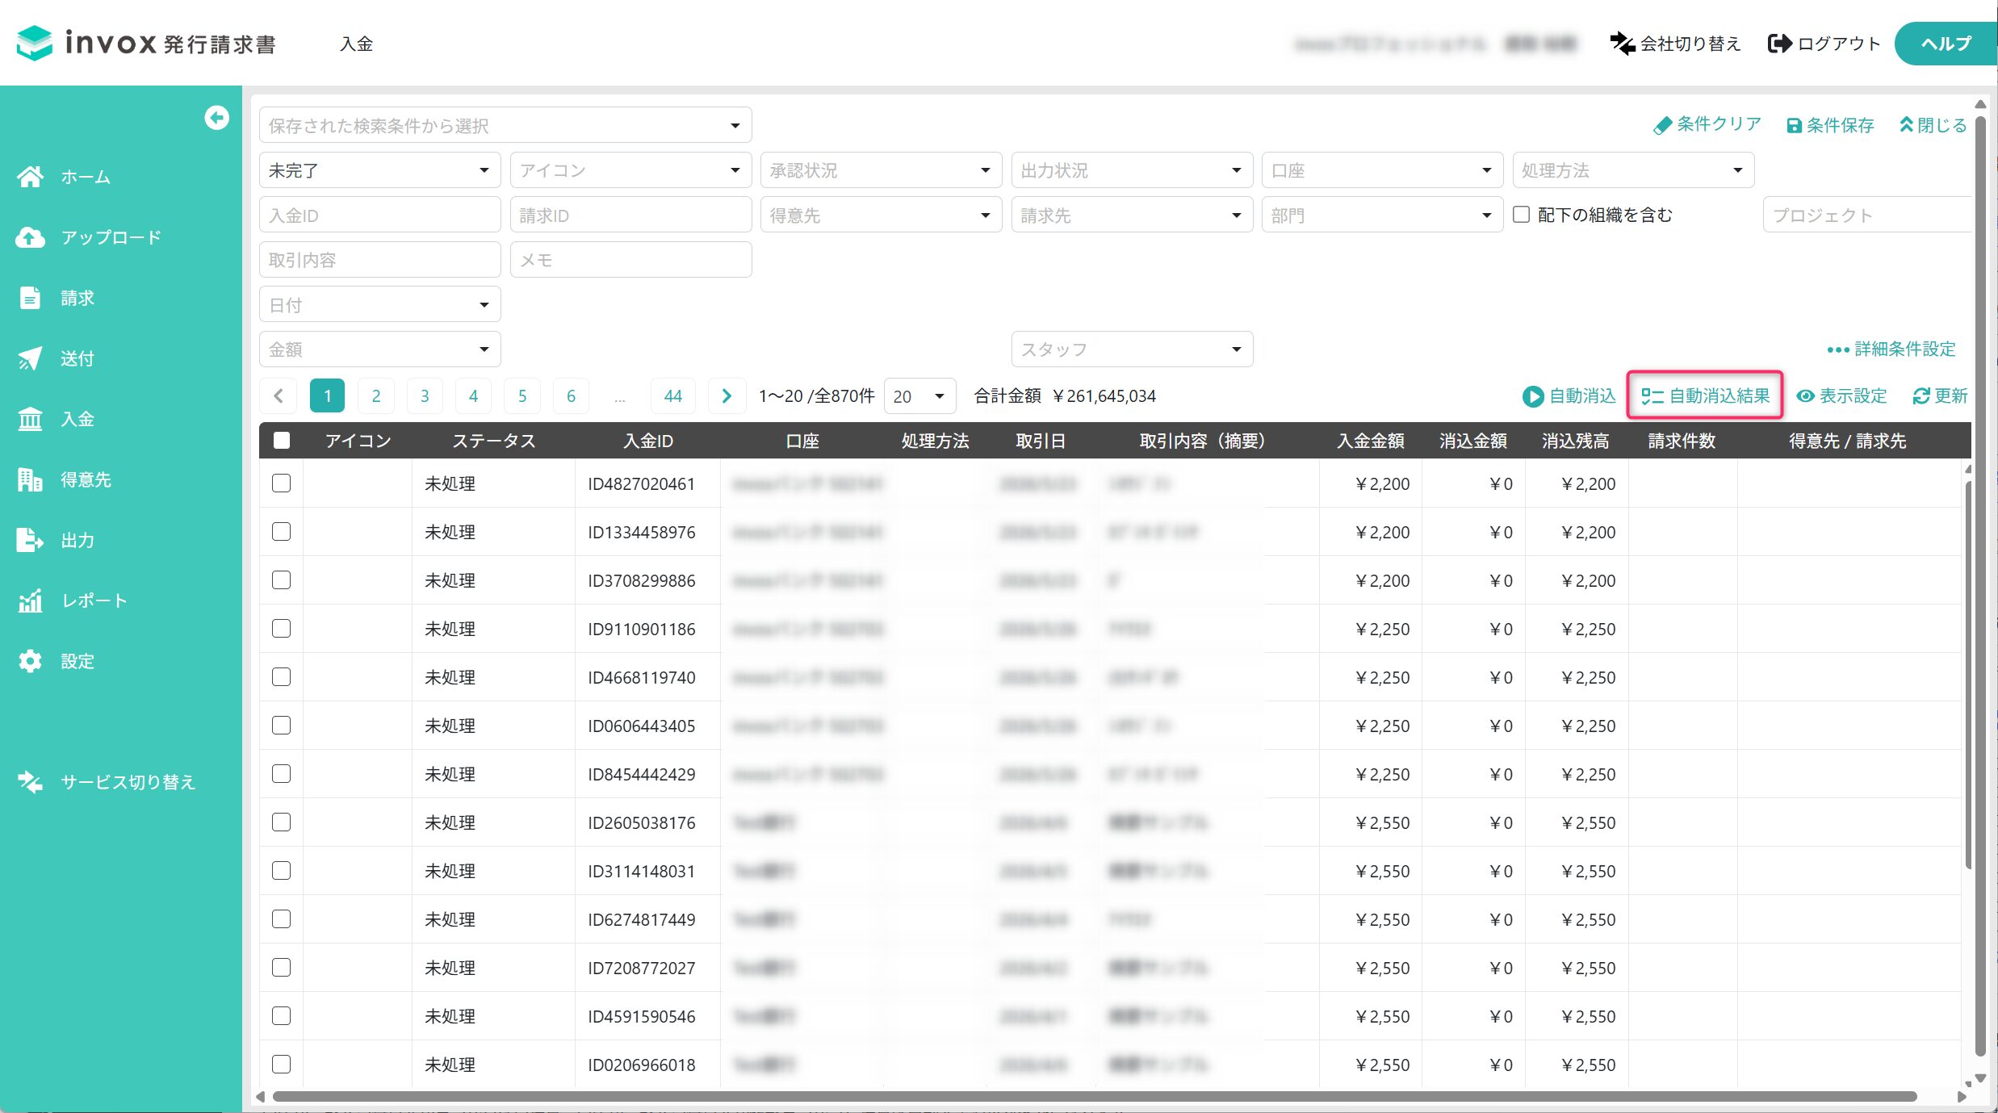Click the table horizontal scrollbar

1094,1096
